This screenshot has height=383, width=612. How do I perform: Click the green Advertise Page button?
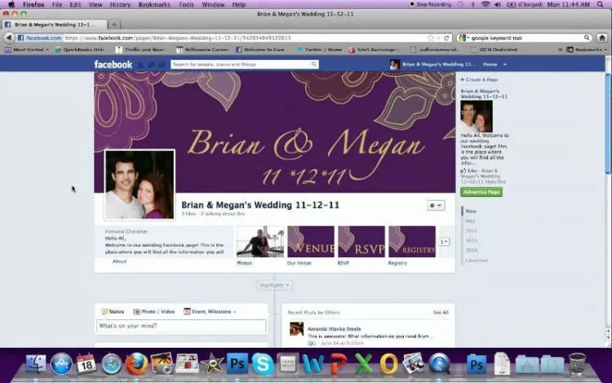tap(481, 192)
